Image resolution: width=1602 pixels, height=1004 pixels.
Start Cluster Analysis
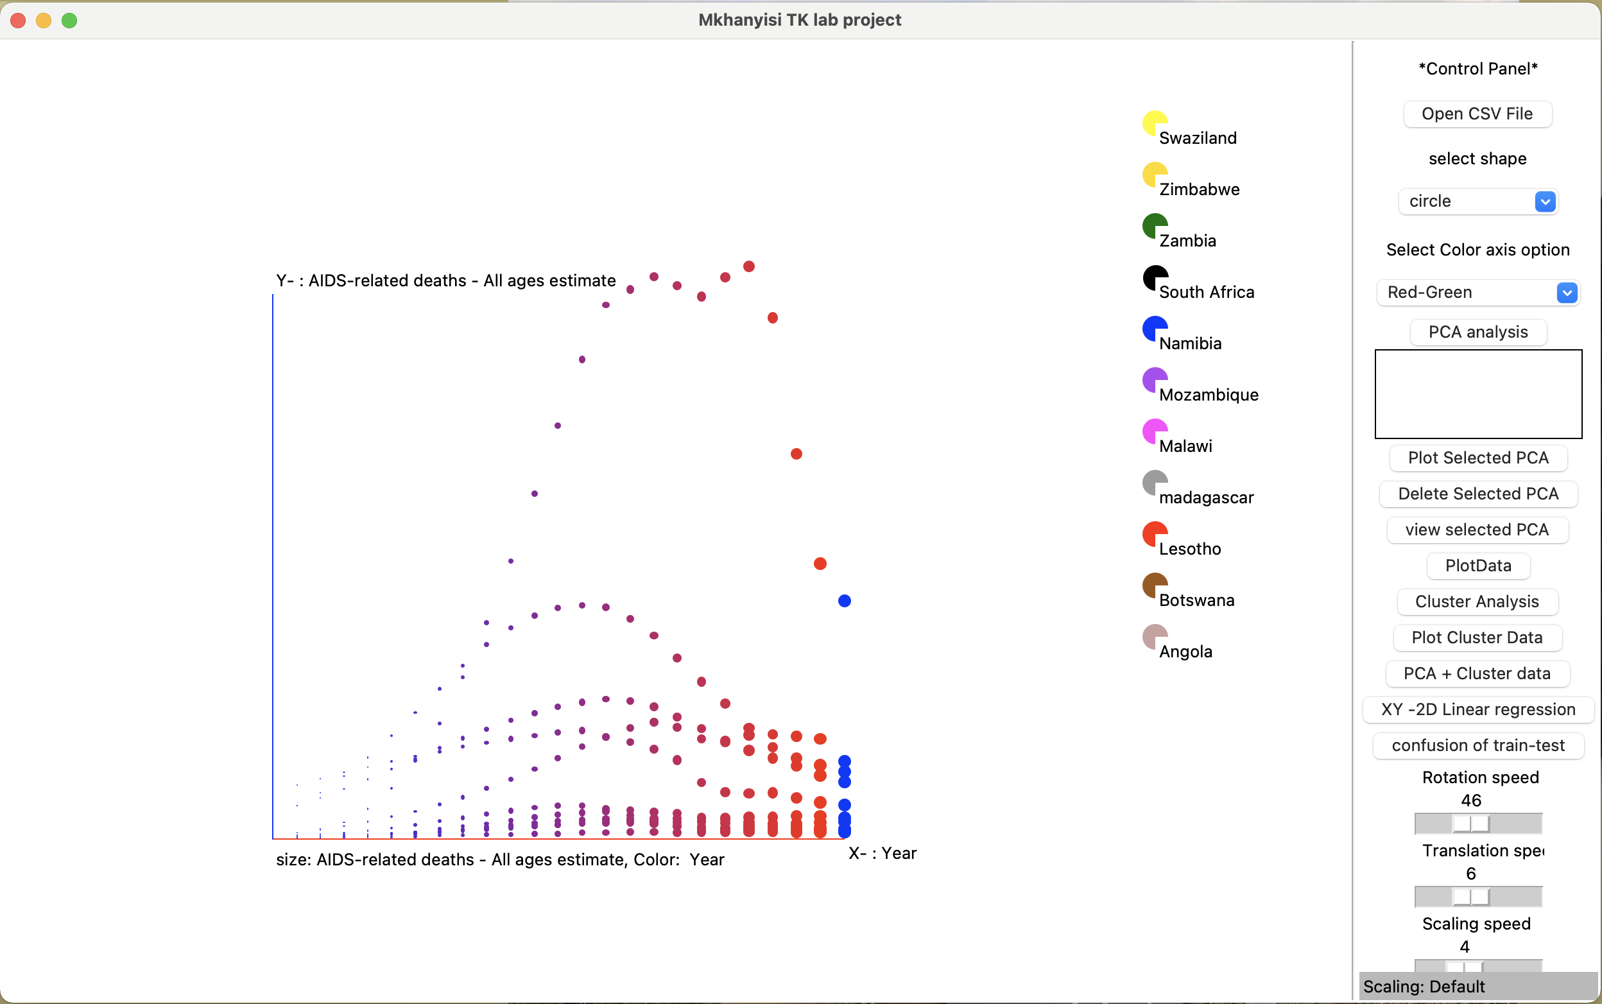[x=1476, y=602]
